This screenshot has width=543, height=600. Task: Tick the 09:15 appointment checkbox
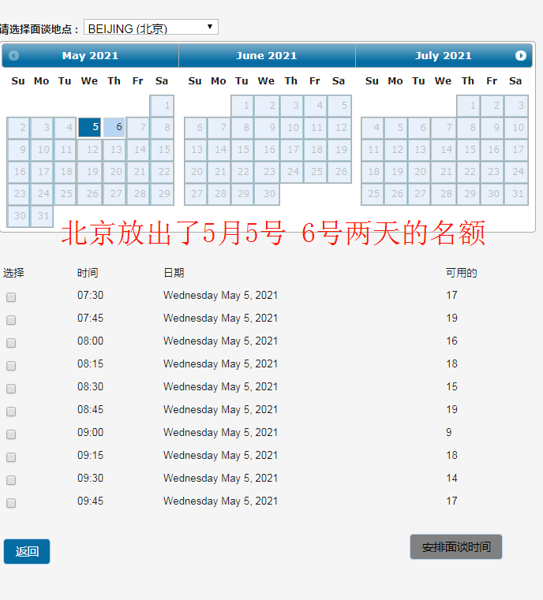point(11,457)
